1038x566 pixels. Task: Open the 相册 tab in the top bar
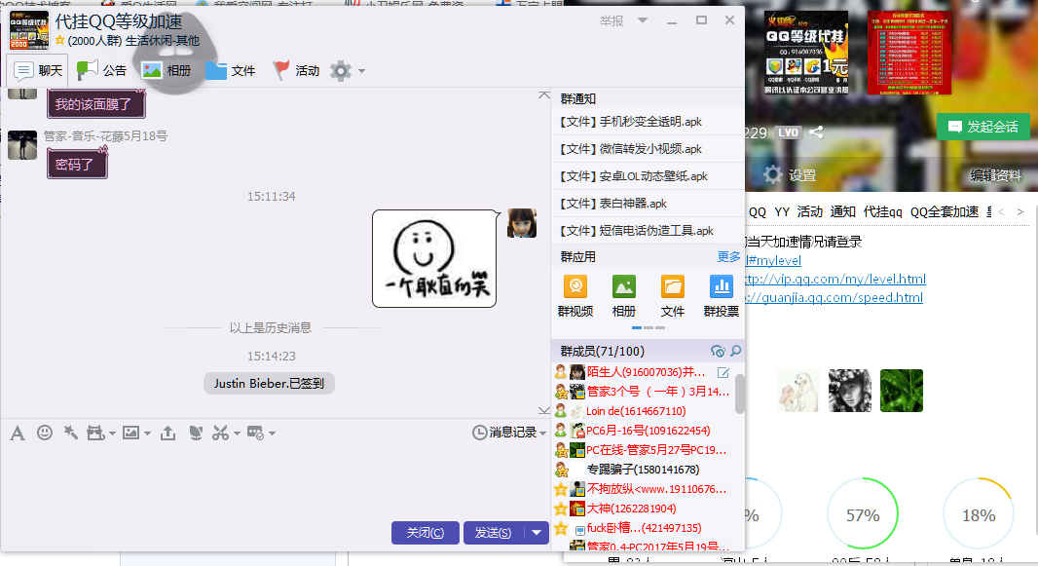coord(167,70)
